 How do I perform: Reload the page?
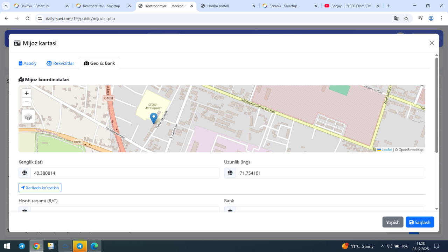tap(28, 19)
